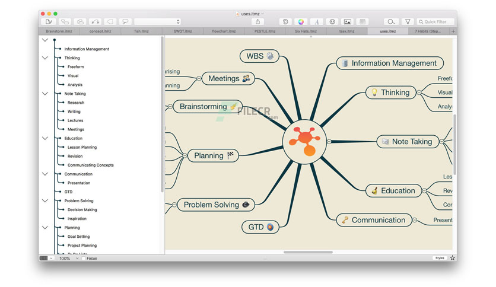The image size is (496, 287).
Task: Open the emoji smiley icon panel
Action: pos(332,21)
